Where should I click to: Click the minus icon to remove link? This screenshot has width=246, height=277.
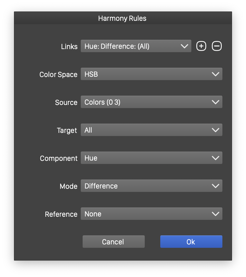click(217, 46)
